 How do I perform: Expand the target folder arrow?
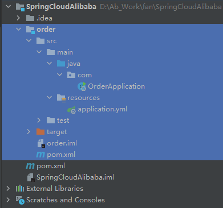tap(29, 132)
